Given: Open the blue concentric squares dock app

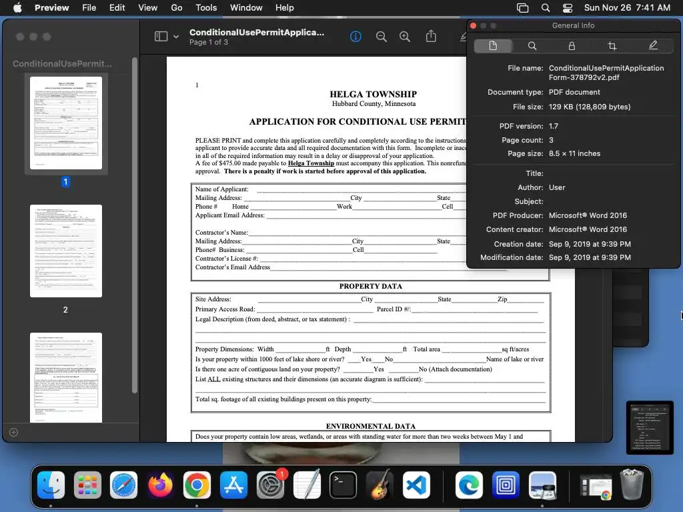Looking at the screenshot, I should click(x=506, y=485).
